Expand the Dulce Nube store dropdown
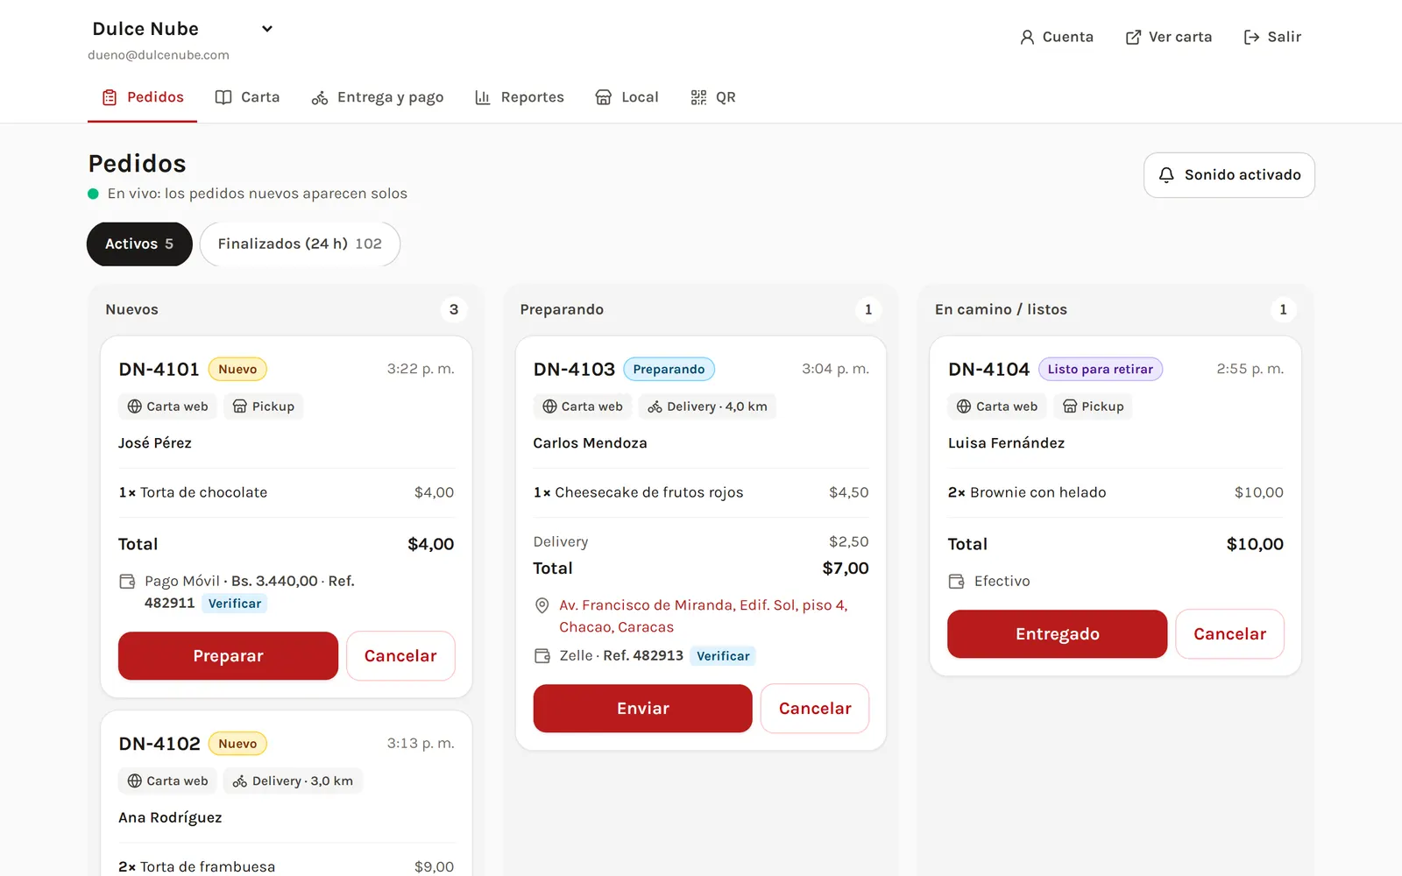The image size is (1402, 876). (x=183, y=29)
